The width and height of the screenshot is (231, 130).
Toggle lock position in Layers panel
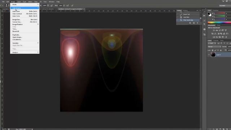[x=218, y=50]
